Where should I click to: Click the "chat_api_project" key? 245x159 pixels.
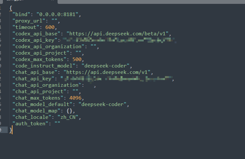39,92
